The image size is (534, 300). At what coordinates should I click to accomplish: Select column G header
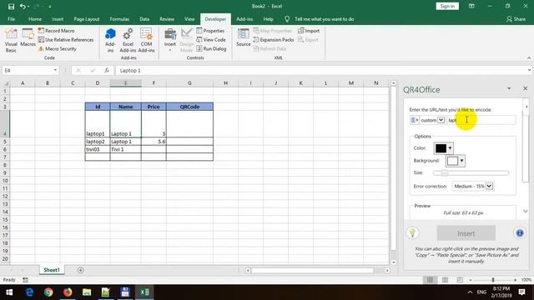click(x=189, y=83)
